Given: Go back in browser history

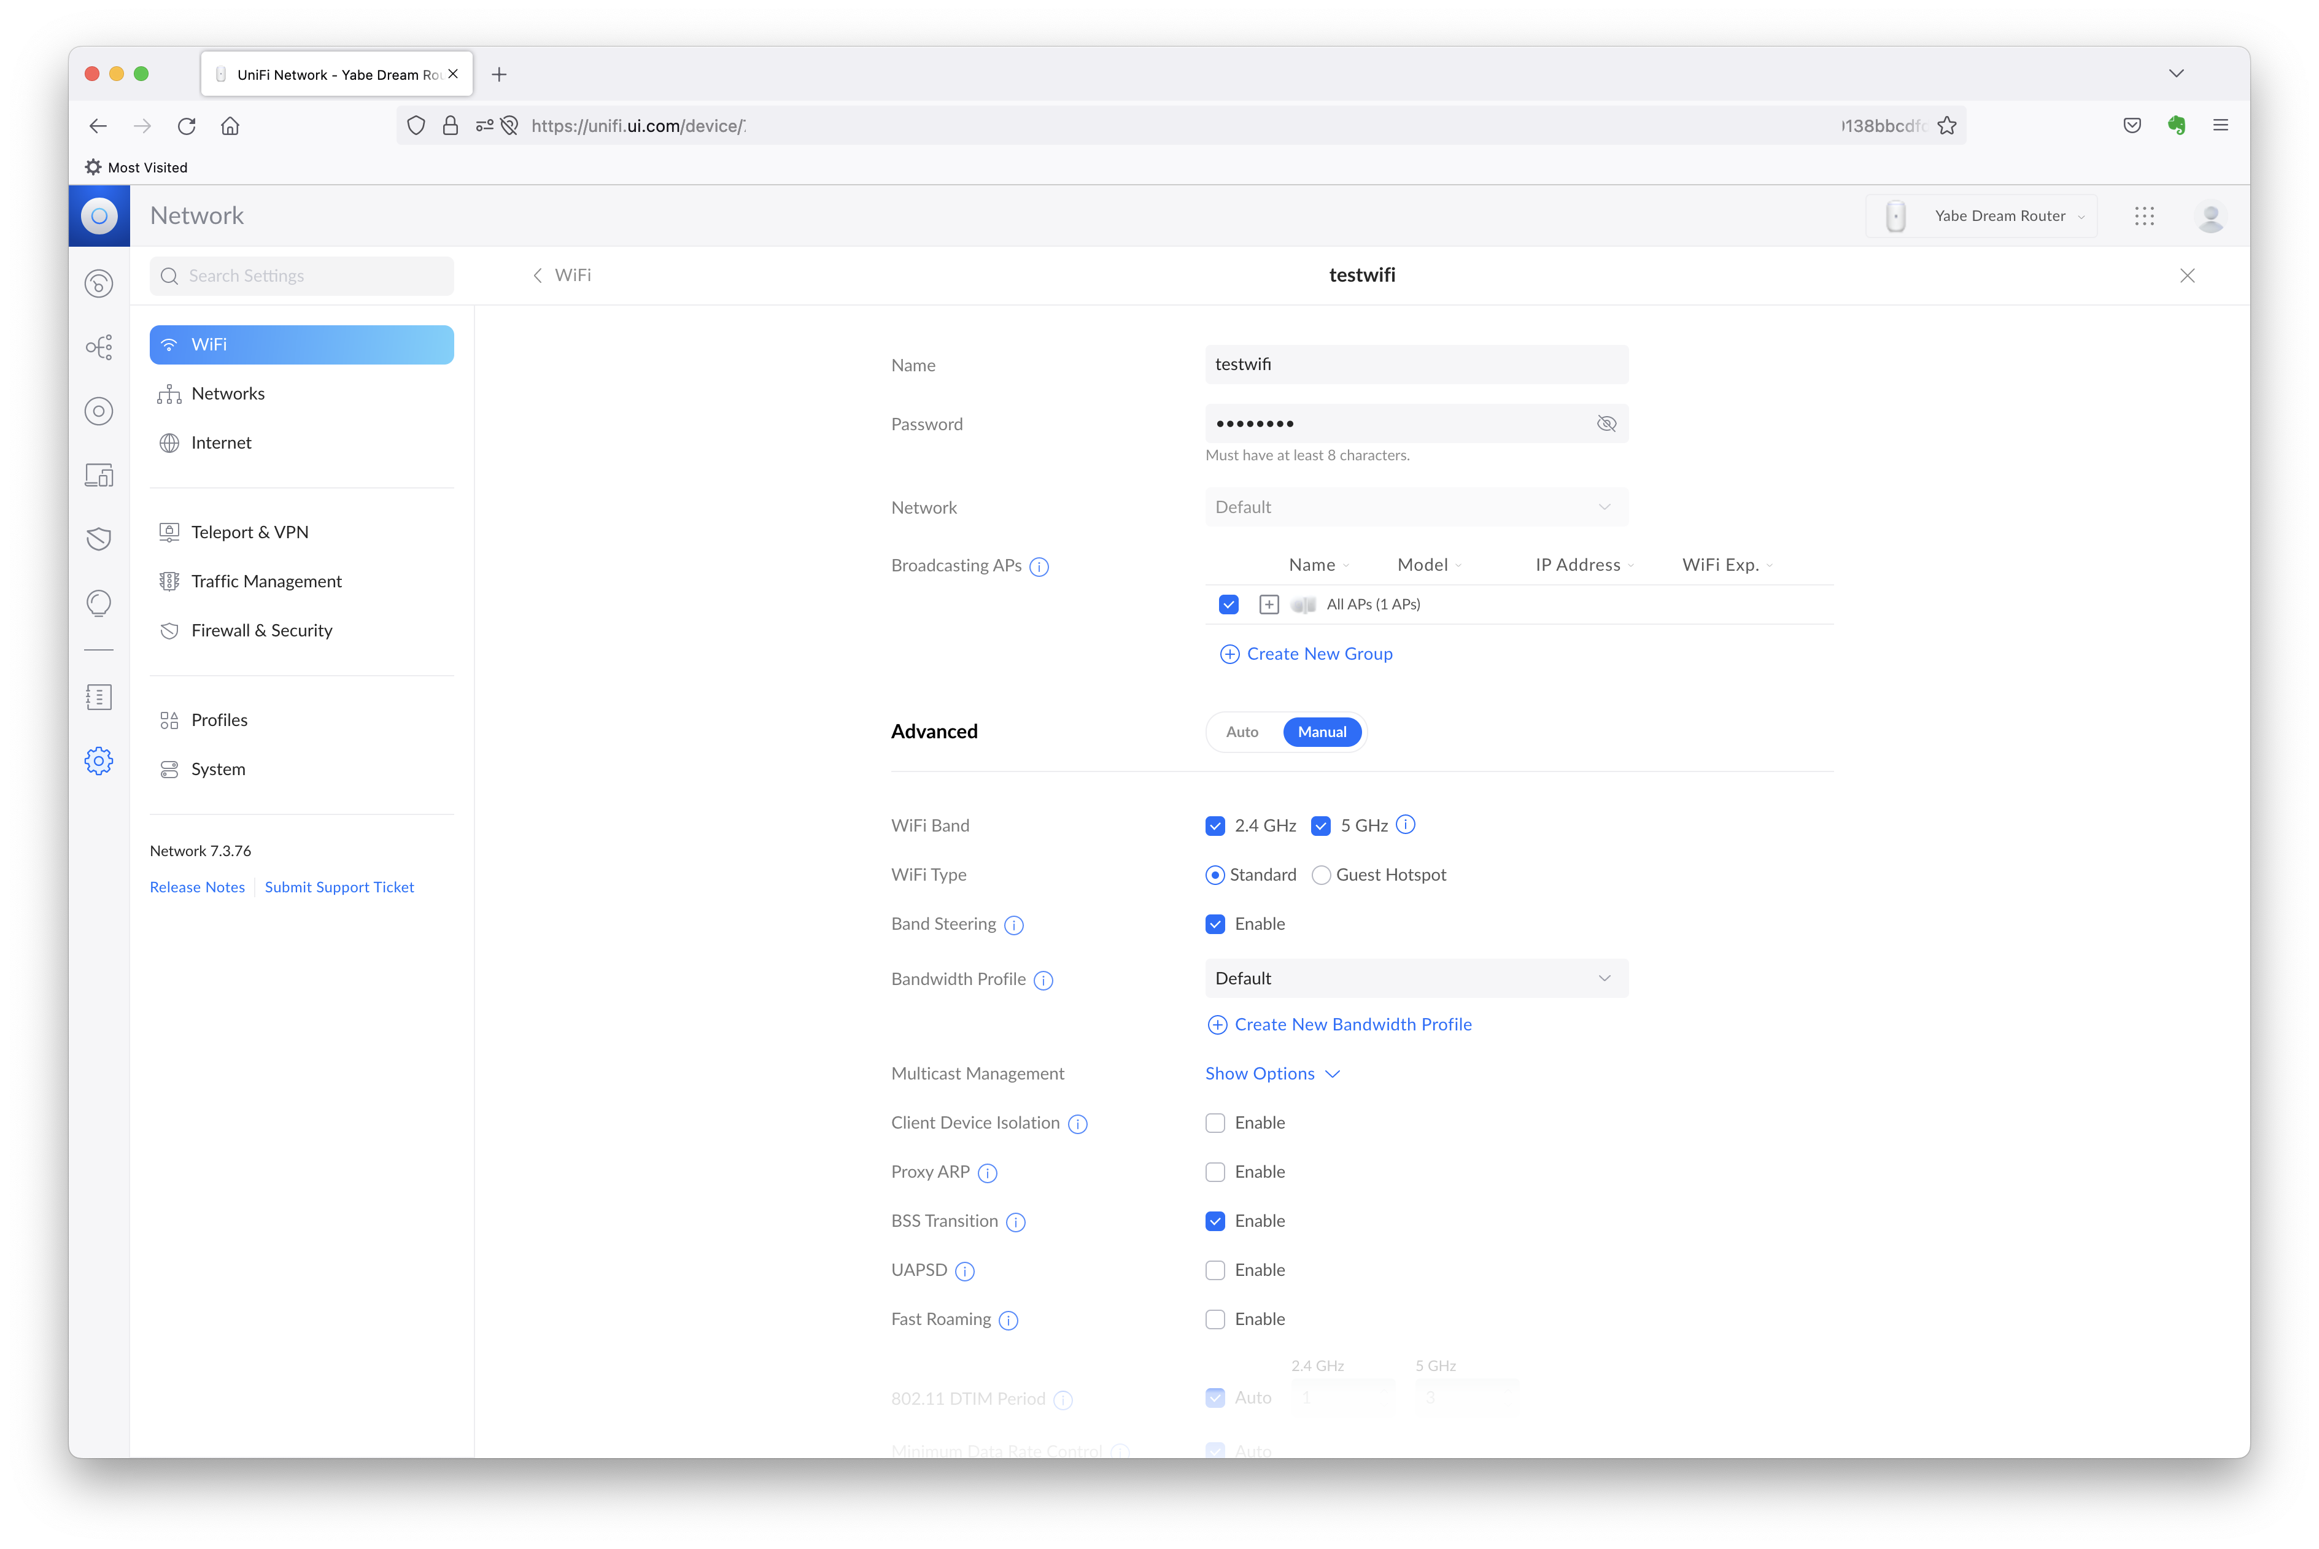Looking at the screenshot, I should 98,125.
